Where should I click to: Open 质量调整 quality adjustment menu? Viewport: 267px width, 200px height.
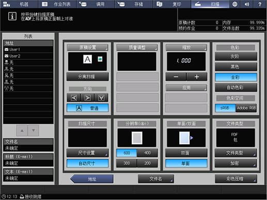pos(137,47)
